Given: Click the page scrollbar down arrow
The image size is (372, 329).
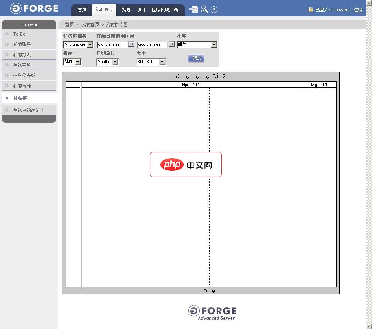Looking at the screenshot, I should pyautogui.click(x=369, y=326).
